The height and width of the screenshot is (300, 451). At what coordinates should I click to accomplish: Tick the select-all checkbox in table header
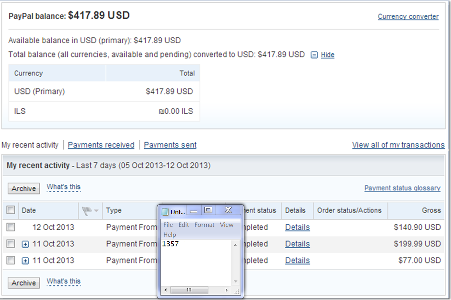pos(11,210)
